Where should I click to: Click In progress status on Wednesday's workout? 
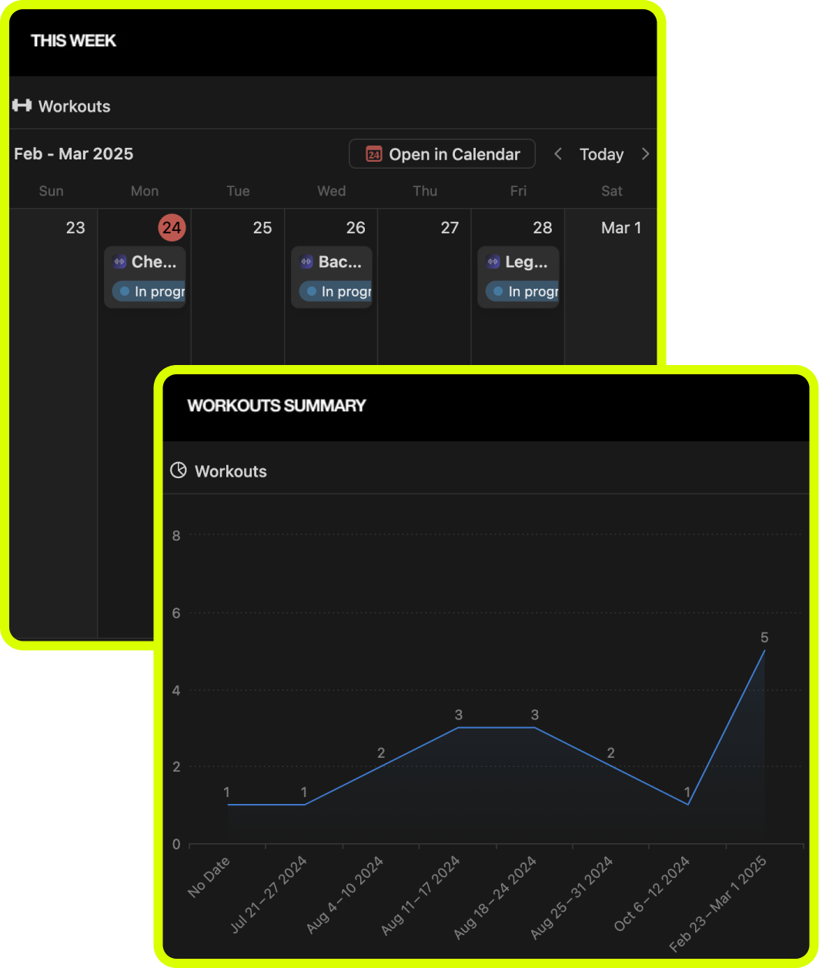click(x=336, y=291)
